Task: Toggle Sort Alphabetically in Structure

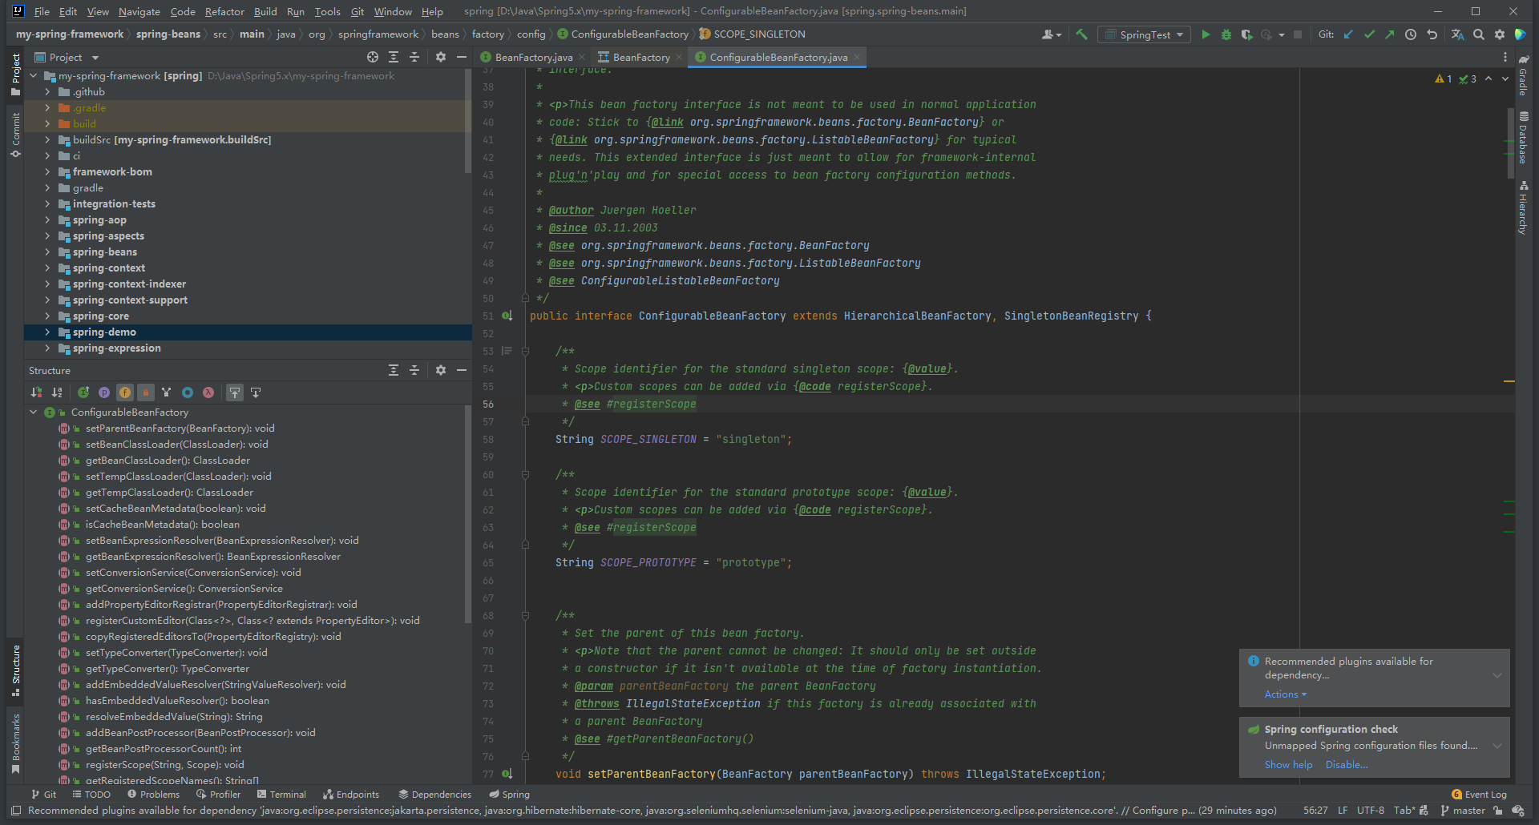Action: (57, 392)
